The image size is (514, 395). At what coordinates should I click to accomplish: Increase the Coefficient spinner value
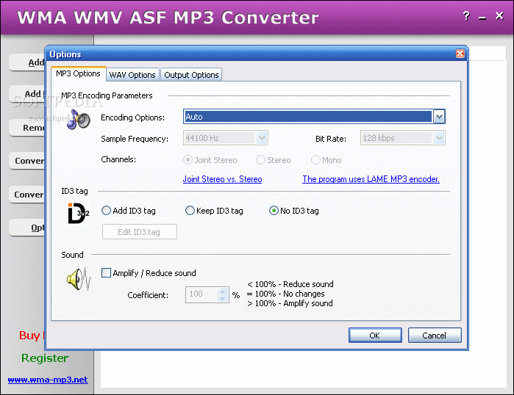pos(223,291)
